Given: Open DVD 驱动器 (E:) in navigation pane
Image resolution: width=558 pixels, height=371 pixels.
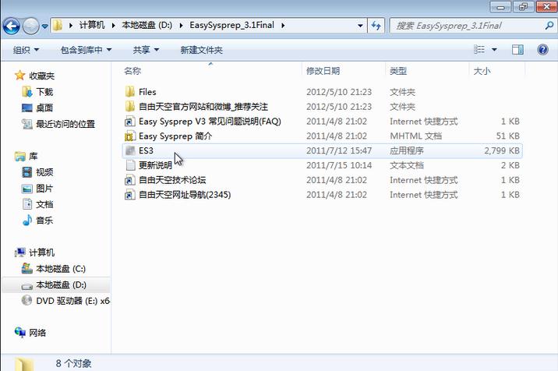Looking at the screenshot, I should tap(73, 301).
